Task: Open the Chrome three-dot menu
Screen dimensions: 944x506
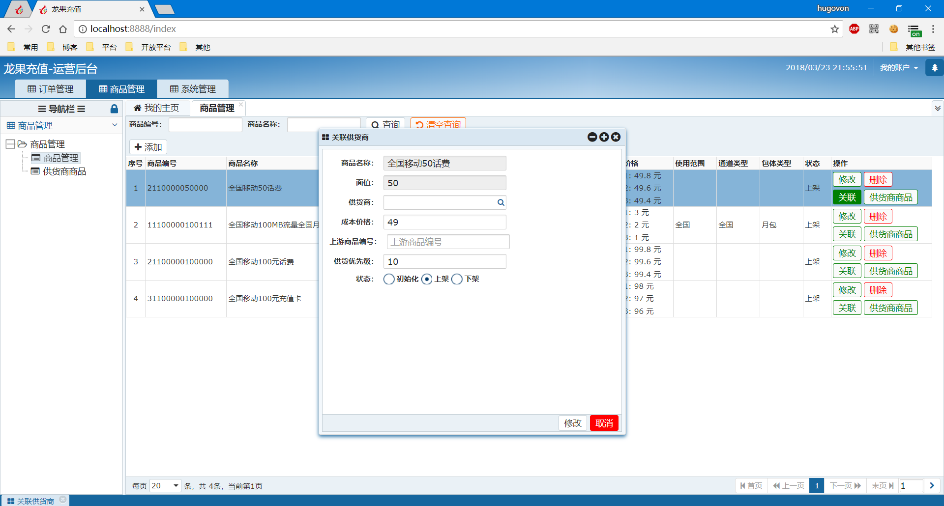Action: [933, 29]
